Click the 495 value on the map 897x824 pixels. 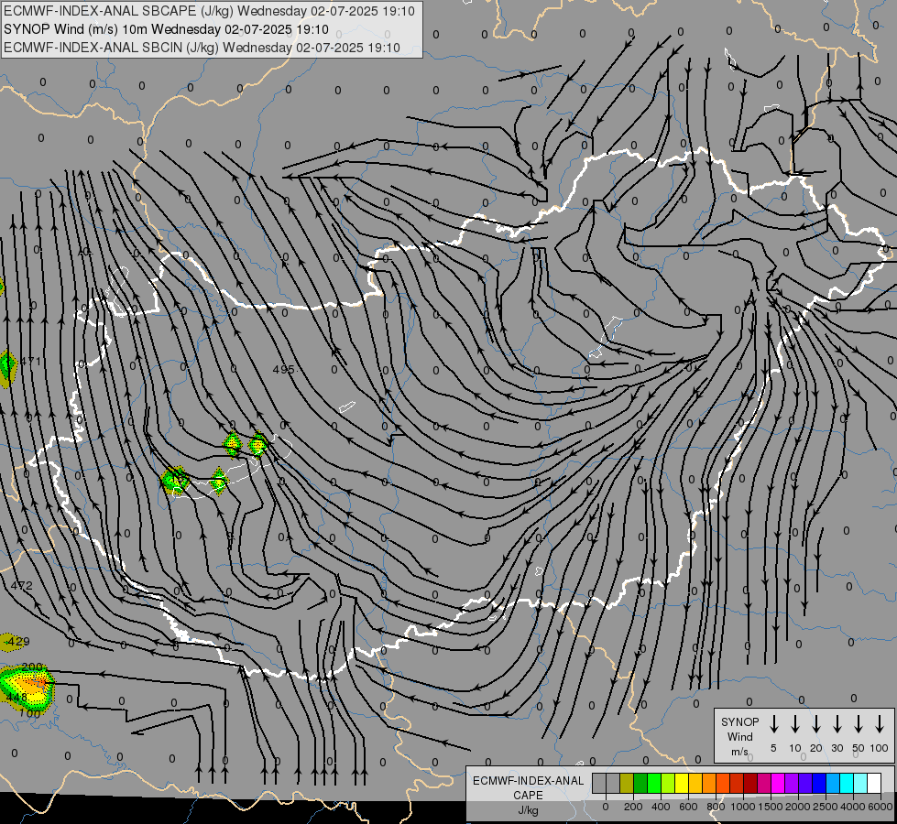(284, 369)
